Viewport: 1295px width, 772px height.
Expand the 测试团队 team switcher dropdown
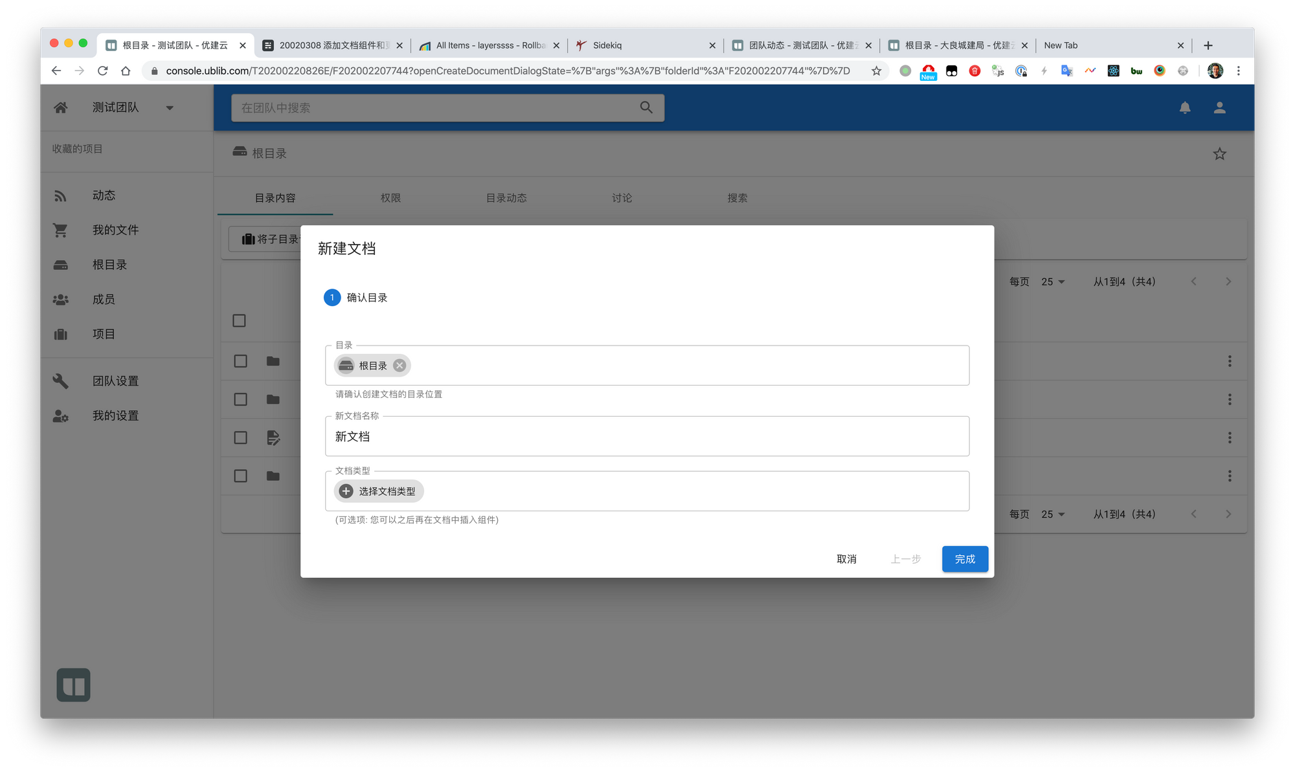[x=170, y=108]
